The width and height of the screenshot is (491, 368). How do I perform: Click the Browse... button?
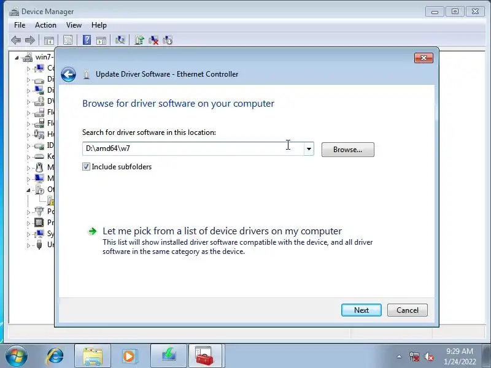pos(347,150)
